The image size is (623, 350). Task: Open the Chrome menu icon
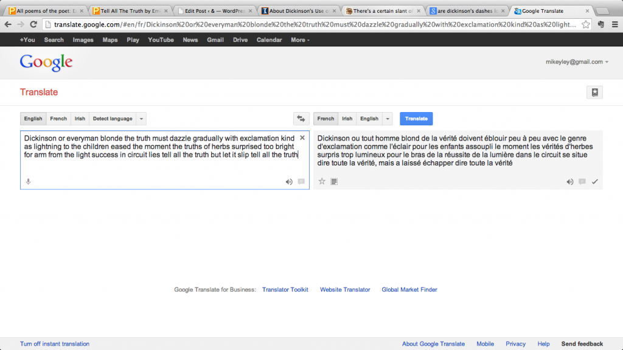click(614, 25)
